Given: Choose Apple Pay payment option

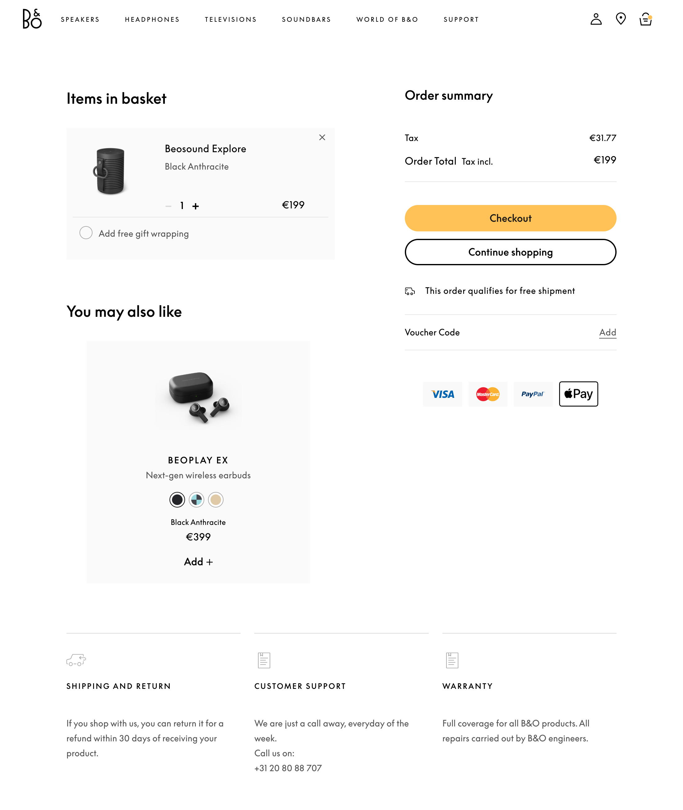Looking at the screenshot, I should (578, 394).
